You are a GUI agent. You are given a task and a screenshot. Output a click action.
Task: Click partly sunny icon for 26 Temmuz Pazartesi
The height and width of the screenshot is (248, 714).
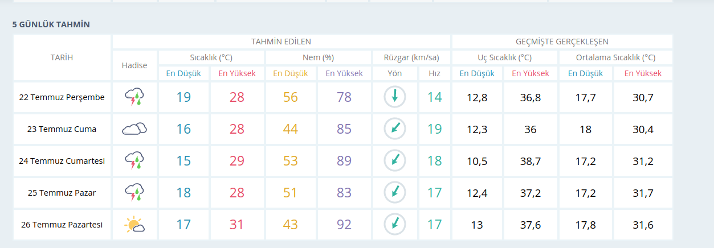coord(134,225)
